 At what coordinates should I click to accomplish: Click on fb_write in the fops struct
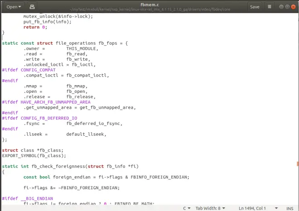(x=77, y=59)
